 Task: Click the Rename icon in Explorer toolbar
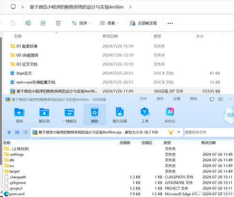point(28,23)
